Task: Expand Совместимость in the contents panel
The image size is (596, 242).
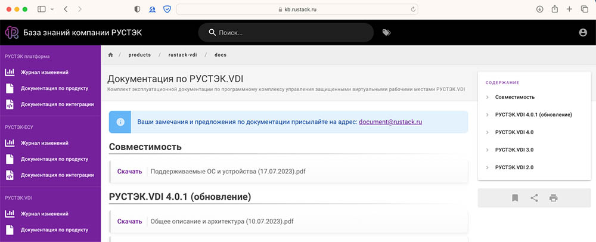Action: [514, 97]
